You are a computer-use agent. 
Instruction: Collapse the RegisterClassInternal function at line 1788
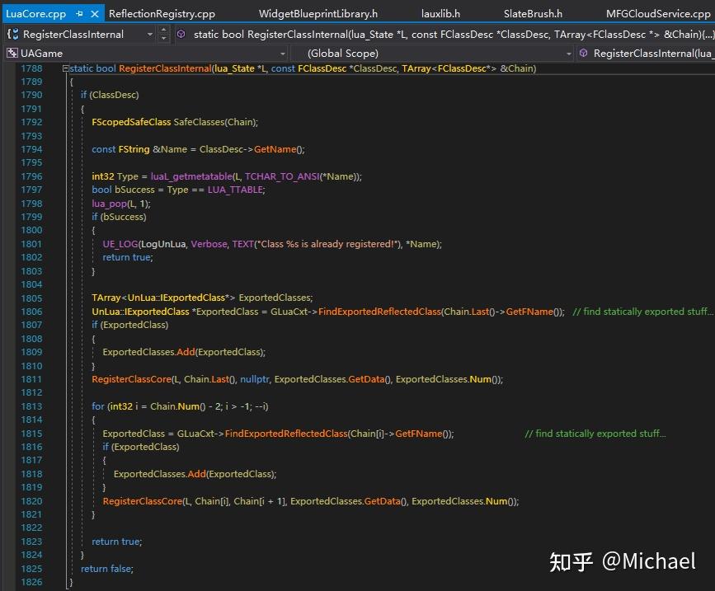[x=65, y=68]
